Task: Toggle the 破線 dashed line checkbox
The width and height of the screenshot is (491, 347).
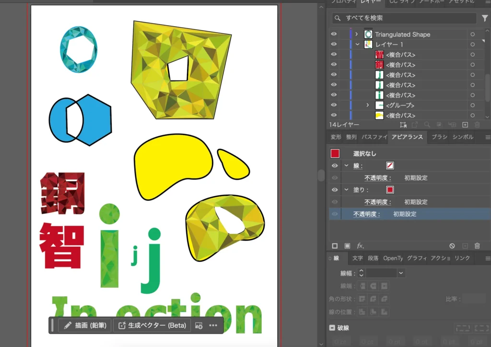Action: 332,328
